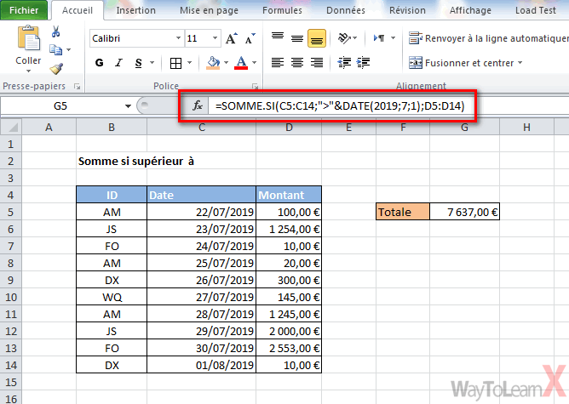Switch to the Insertion tab

(x=135, y=10)
